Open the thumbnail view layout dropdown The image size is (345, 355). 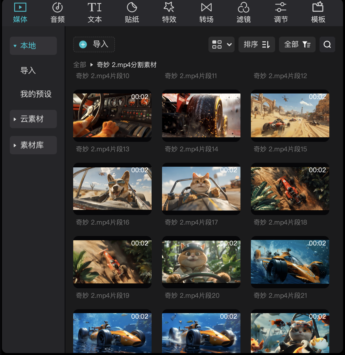(221, 44)
